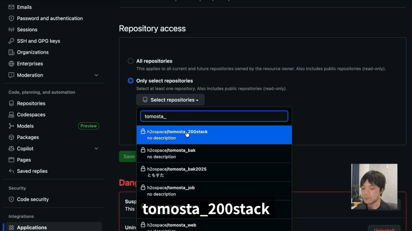Expand the Moderation section chevron

(x=96, y=75)
